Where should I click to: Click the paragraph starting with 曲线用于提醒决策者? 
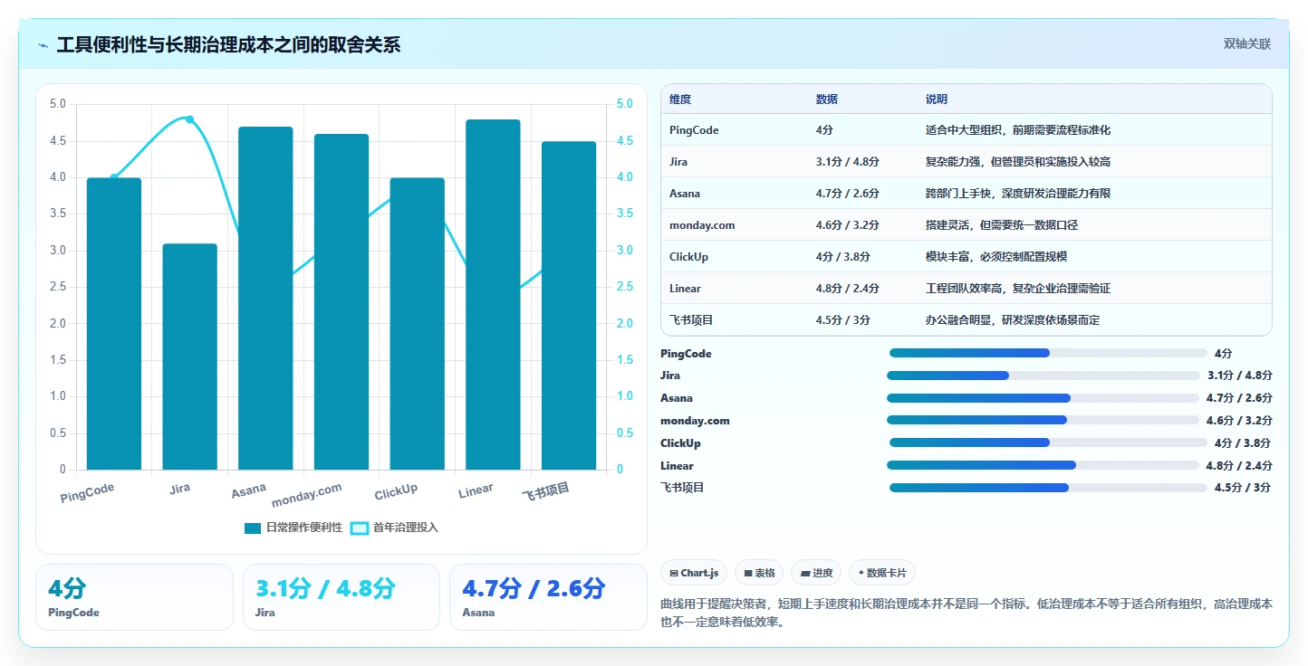pos(967,613)
